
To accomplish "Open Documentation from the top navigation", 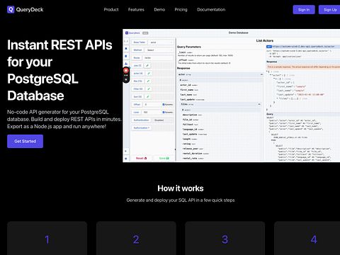I will [211, 9].
